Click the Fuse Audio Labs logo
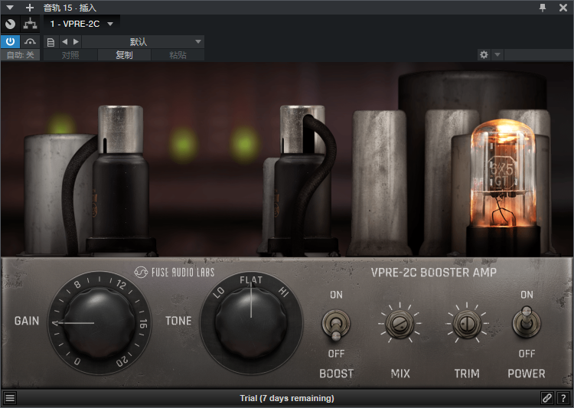Viewport: 574px width, 408px height. tap(174, 272)
